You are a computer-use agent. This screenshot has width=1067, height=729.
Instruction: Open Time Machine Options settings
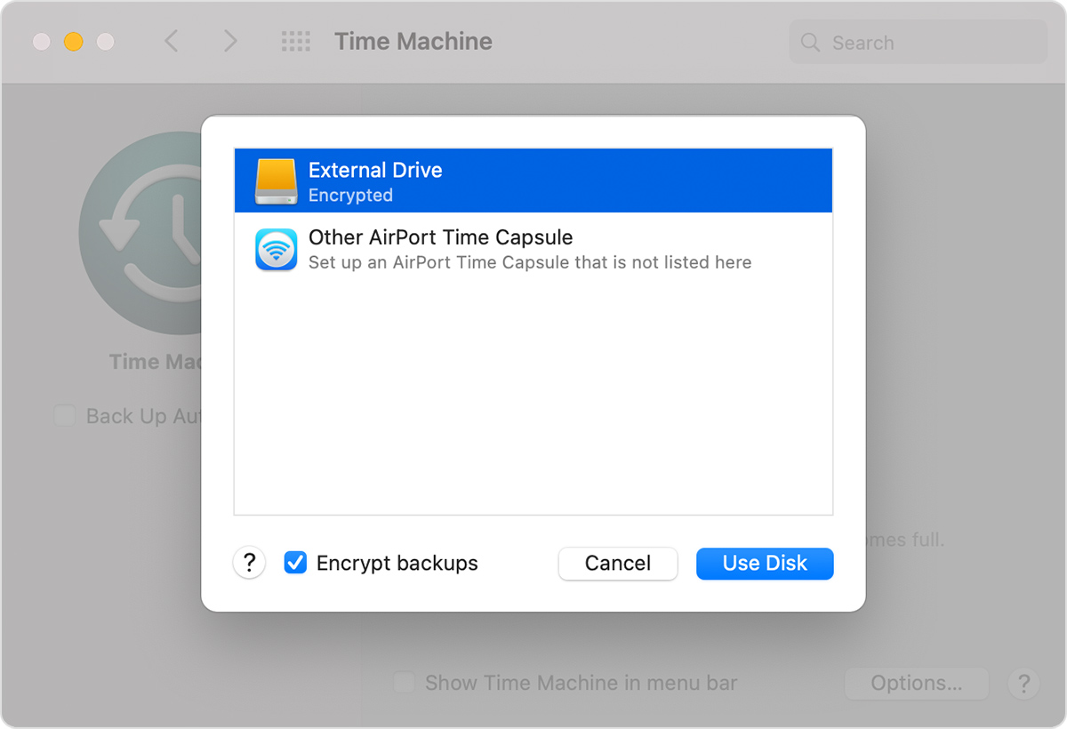click(916, 683)
